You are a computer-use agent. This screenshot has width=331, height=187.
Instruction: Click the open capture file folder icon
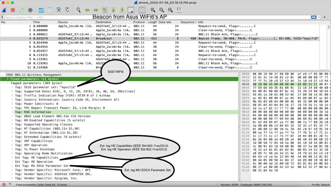(x=41, y=10)
